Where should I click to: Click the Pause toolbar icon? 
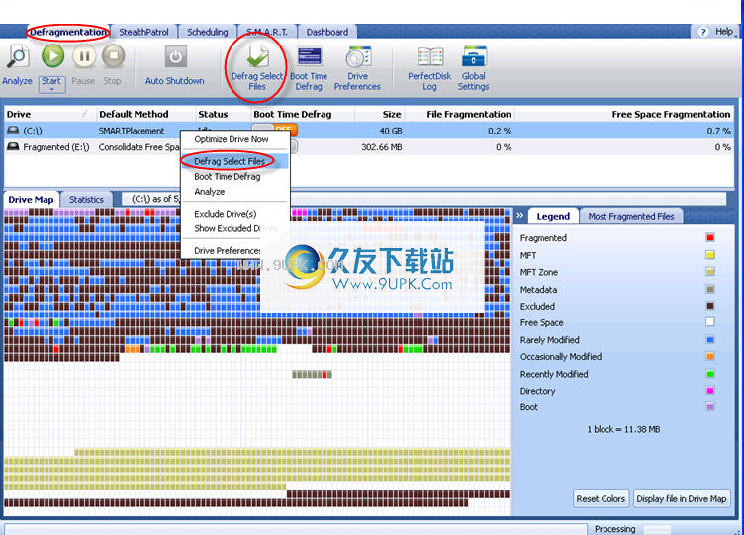coord(83,56)
